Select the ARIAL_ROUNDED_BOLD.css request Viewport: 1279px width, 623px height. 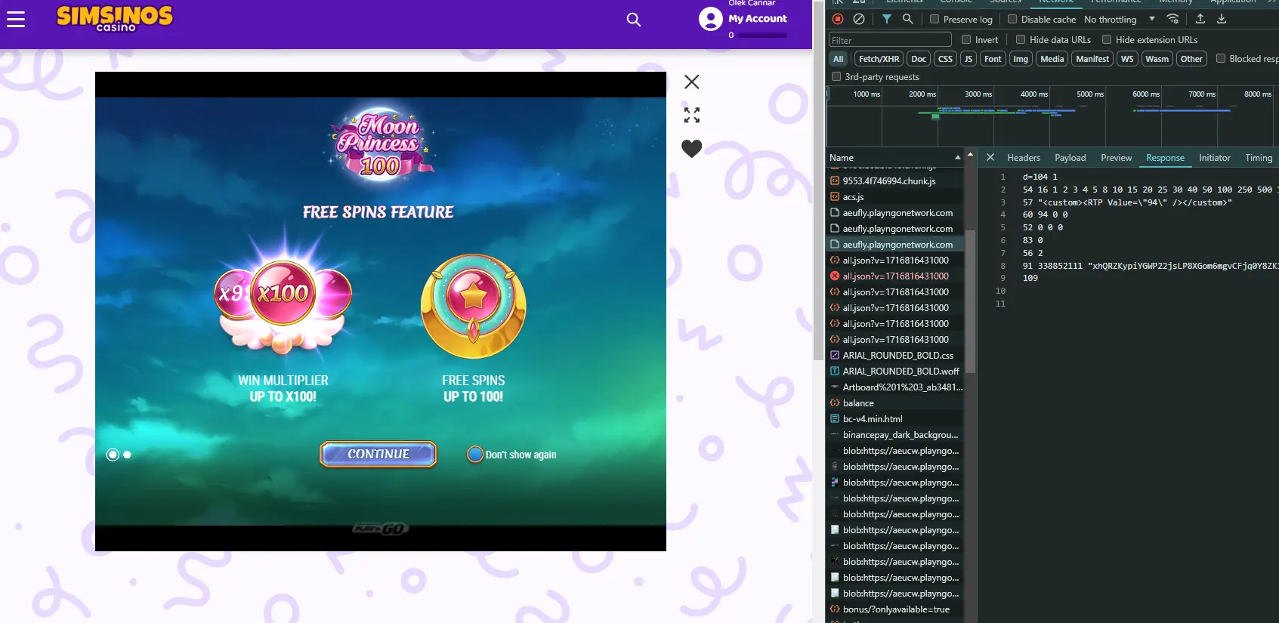point(896,356)
